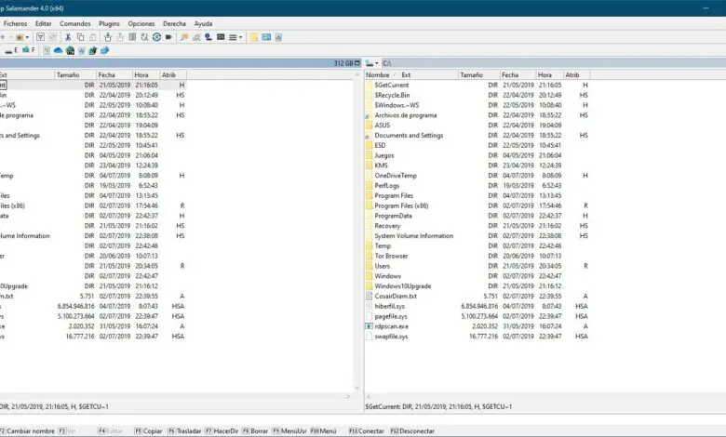Open the Ficheros menu

coord(15,23)
